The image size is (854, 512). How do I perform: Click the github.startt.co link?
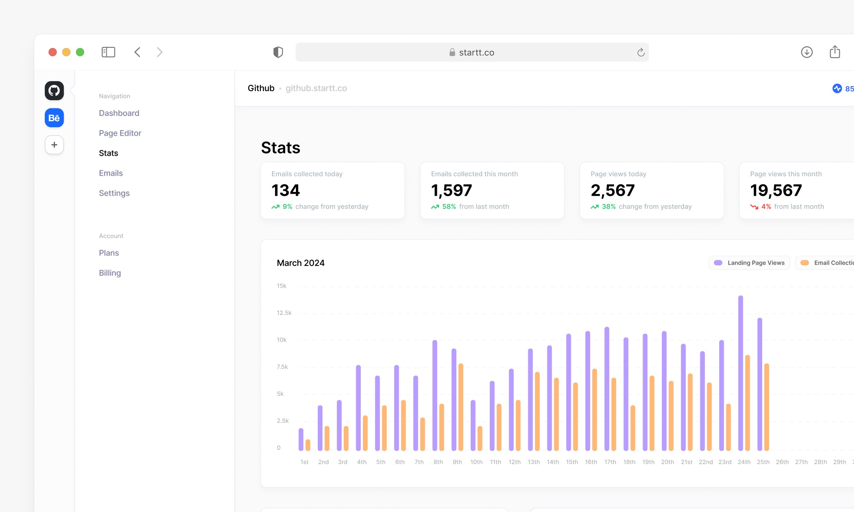(316, 88)
